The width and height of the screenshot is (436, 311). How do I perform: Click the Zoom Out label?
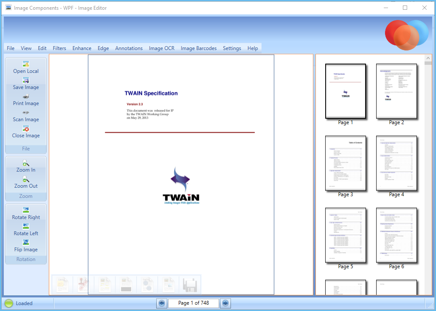pyautogui.click(x=26, y=186)
